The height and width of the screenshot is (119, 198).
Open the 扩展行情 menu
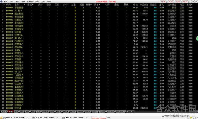click(30, 2)
